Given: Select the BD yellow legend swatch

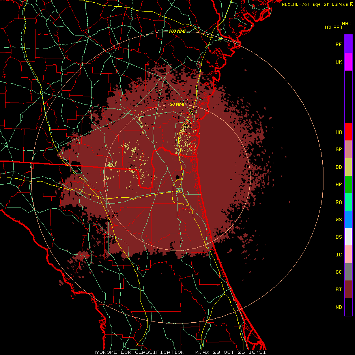Looking at the screenshot, I should (348, 167).
